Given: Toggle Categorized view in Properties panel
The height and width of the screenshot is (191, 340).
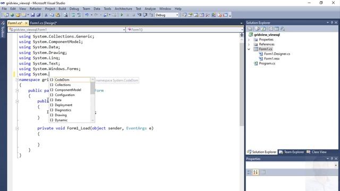Looking at the screenshot, I should [249, 172].
